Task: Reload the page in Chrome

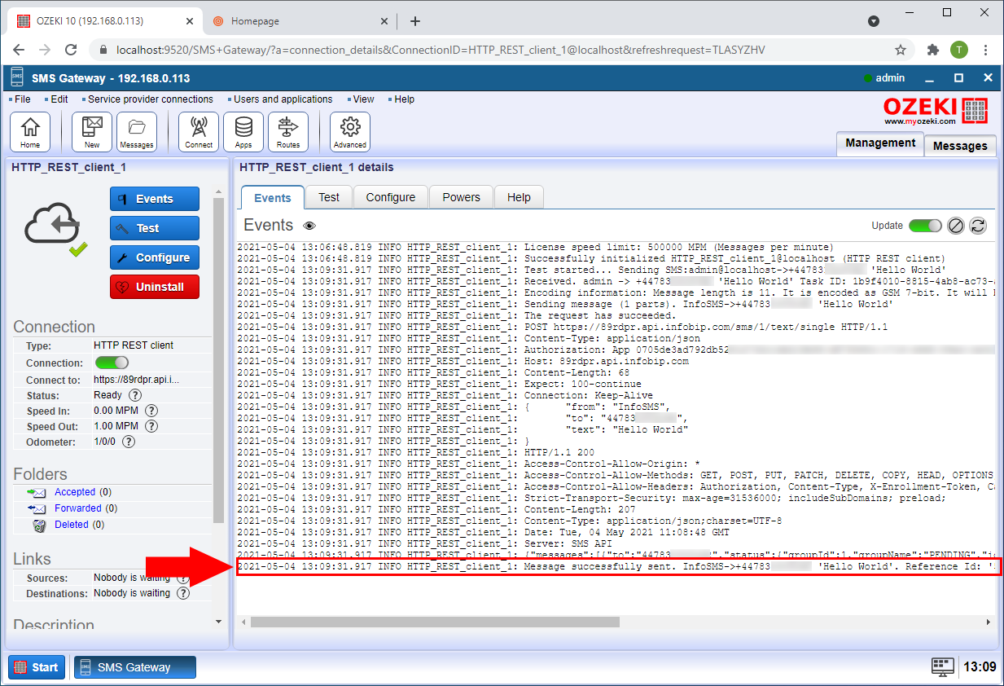Action: coord(71,50)
